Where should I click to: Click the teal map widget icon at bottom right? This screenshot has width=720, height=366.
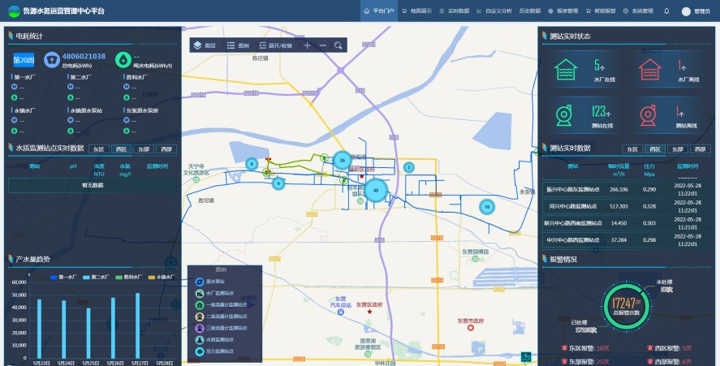click(526, 356)
